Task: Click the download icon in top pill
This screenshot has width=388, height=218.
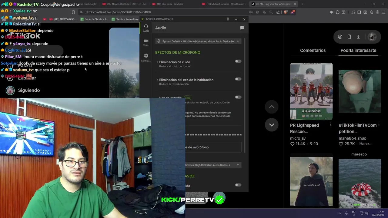Action: [358, 37]
